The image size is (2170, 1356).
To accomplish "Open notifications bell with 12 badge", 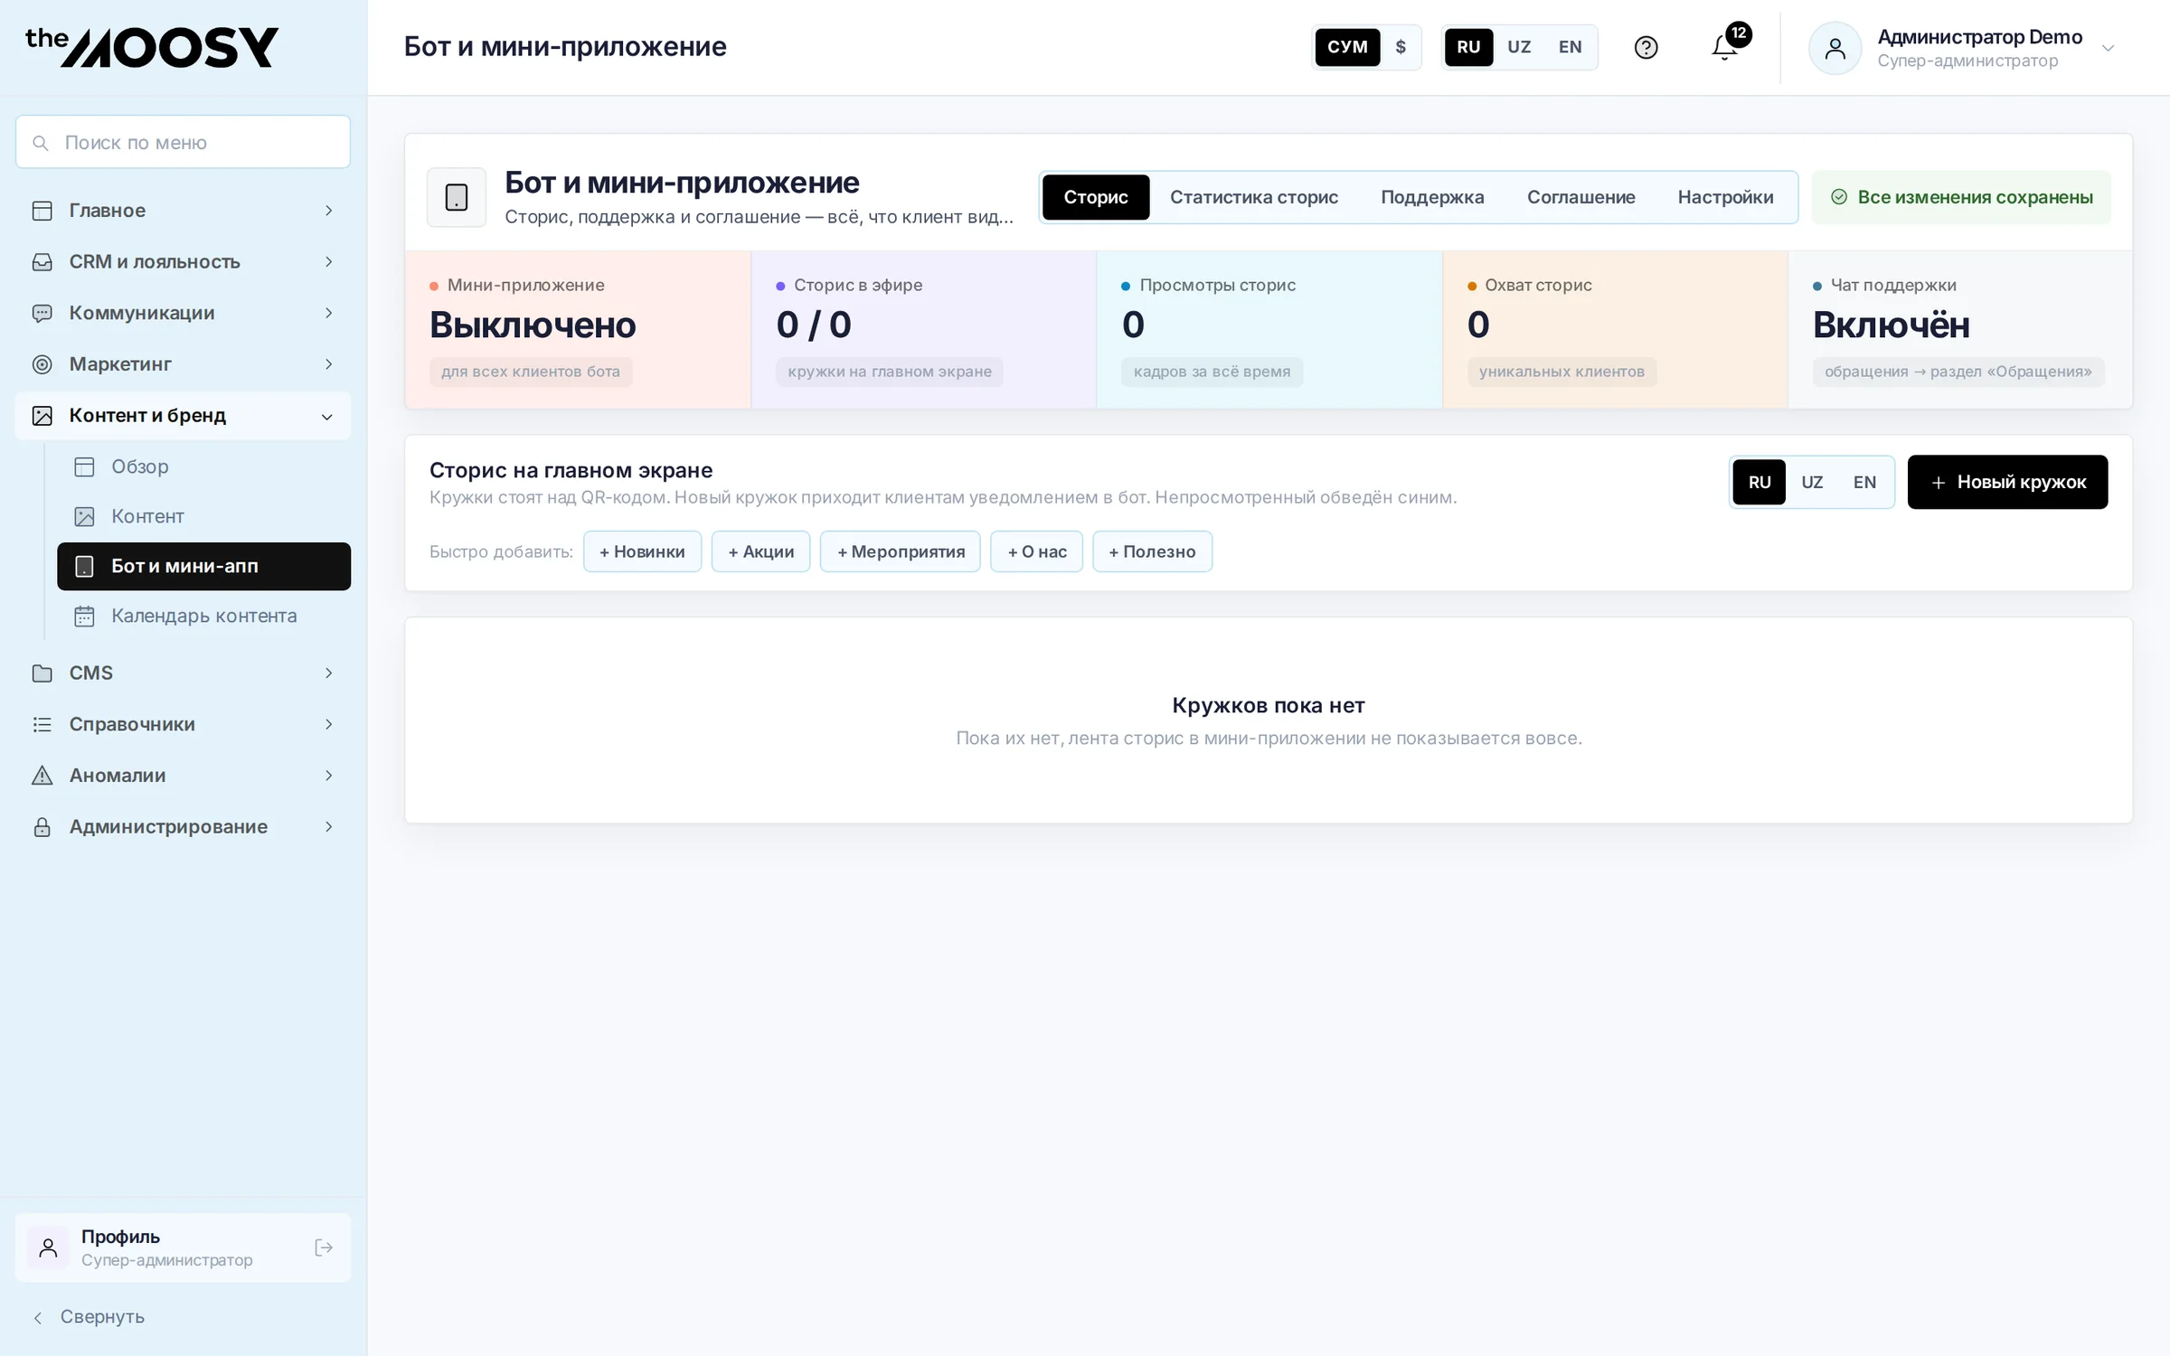I will pyautogui.click(x=1725, y=47).
